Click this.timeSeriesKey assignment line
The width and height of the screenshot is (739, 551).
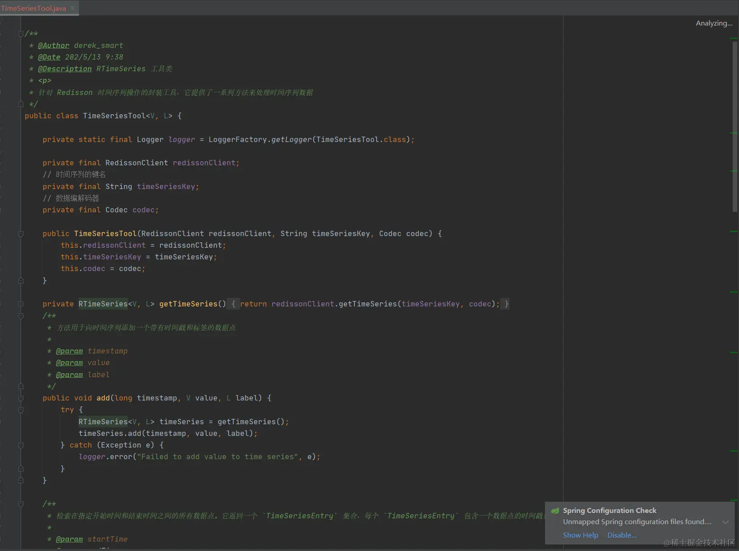point(139,257)
